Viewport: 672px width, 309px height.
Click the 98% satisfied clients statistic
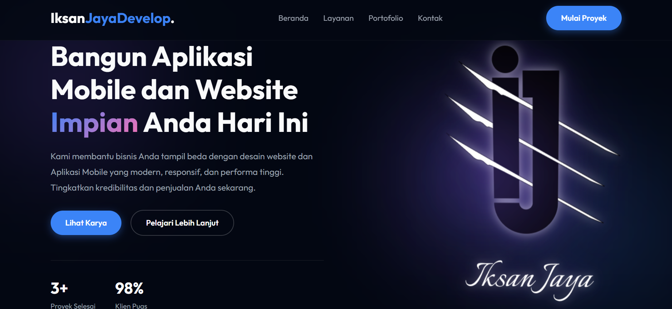click(x=129, y=288)
